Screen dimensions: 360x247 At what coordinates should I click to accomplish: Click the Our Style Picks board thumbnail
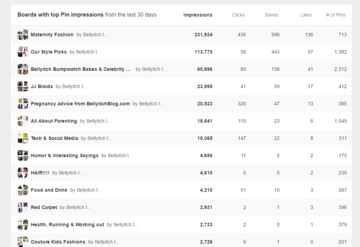pyautogui.click(x=23, y=52)
